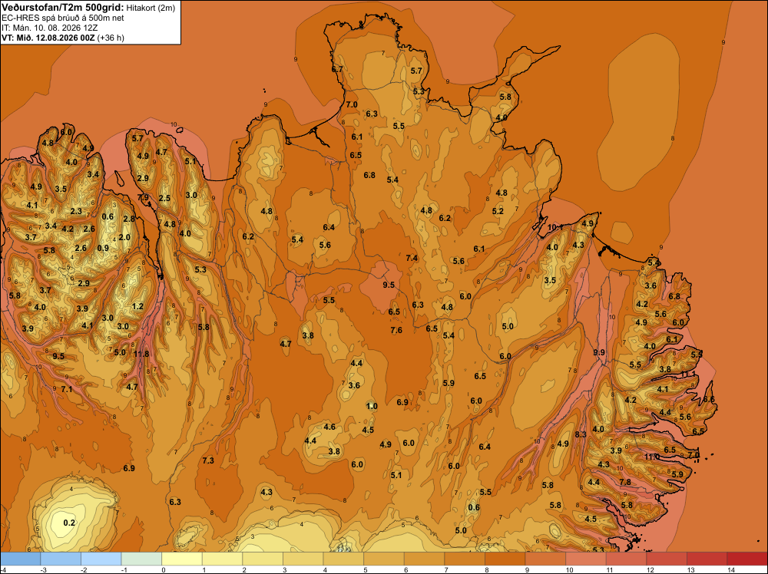Click the 9.9 temperature value
Viewport: 768px width, 574px height.
pyautogui.click(x=599, y=352)
